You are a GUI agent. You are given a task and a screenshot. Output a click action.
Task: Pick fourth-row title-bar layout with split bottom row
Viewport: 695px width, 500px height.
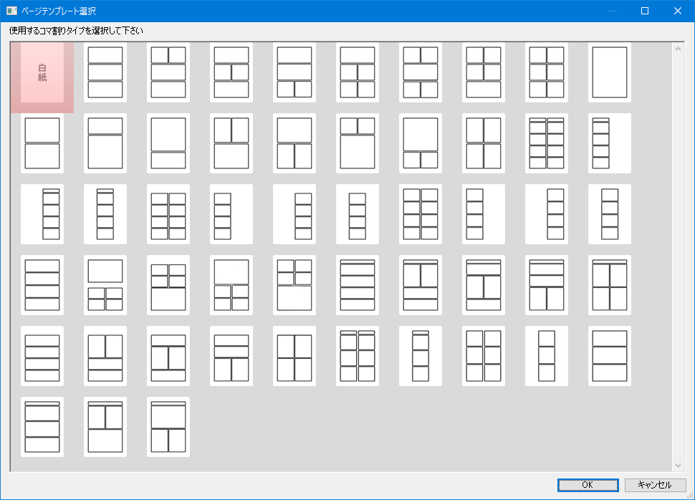coord(547,285)
